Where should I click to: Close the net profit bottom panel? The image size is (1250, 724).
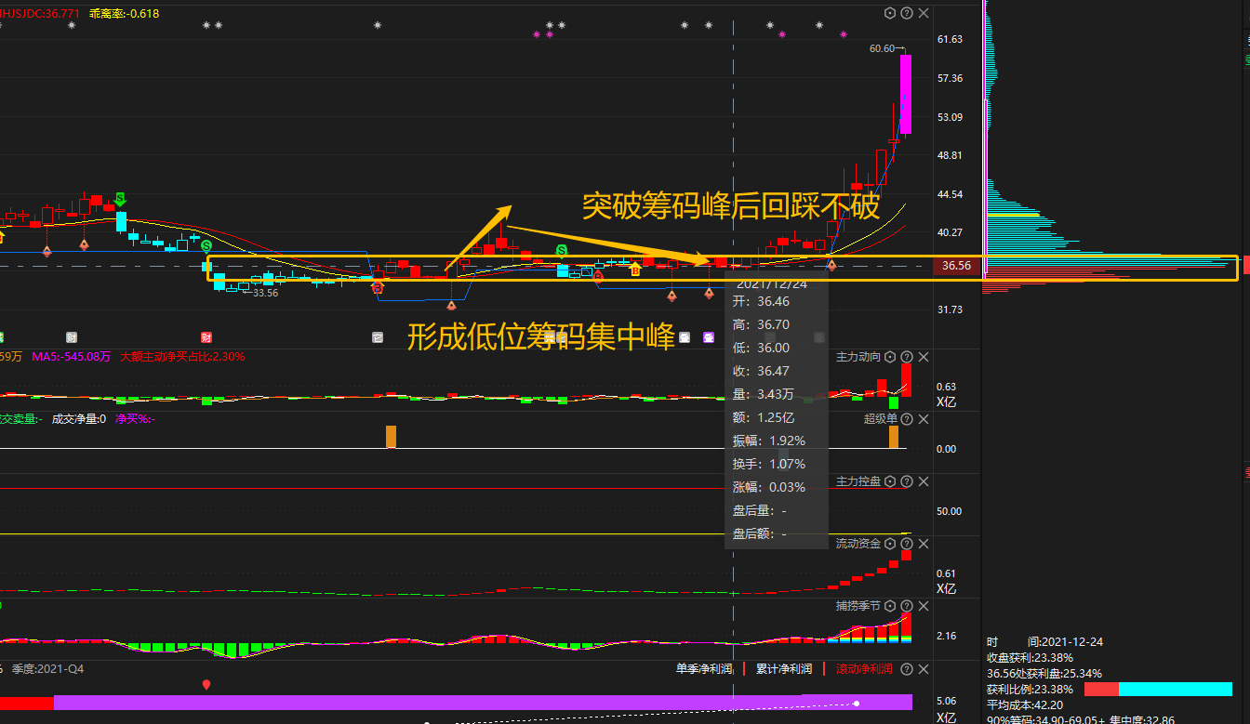pos(924,669)
